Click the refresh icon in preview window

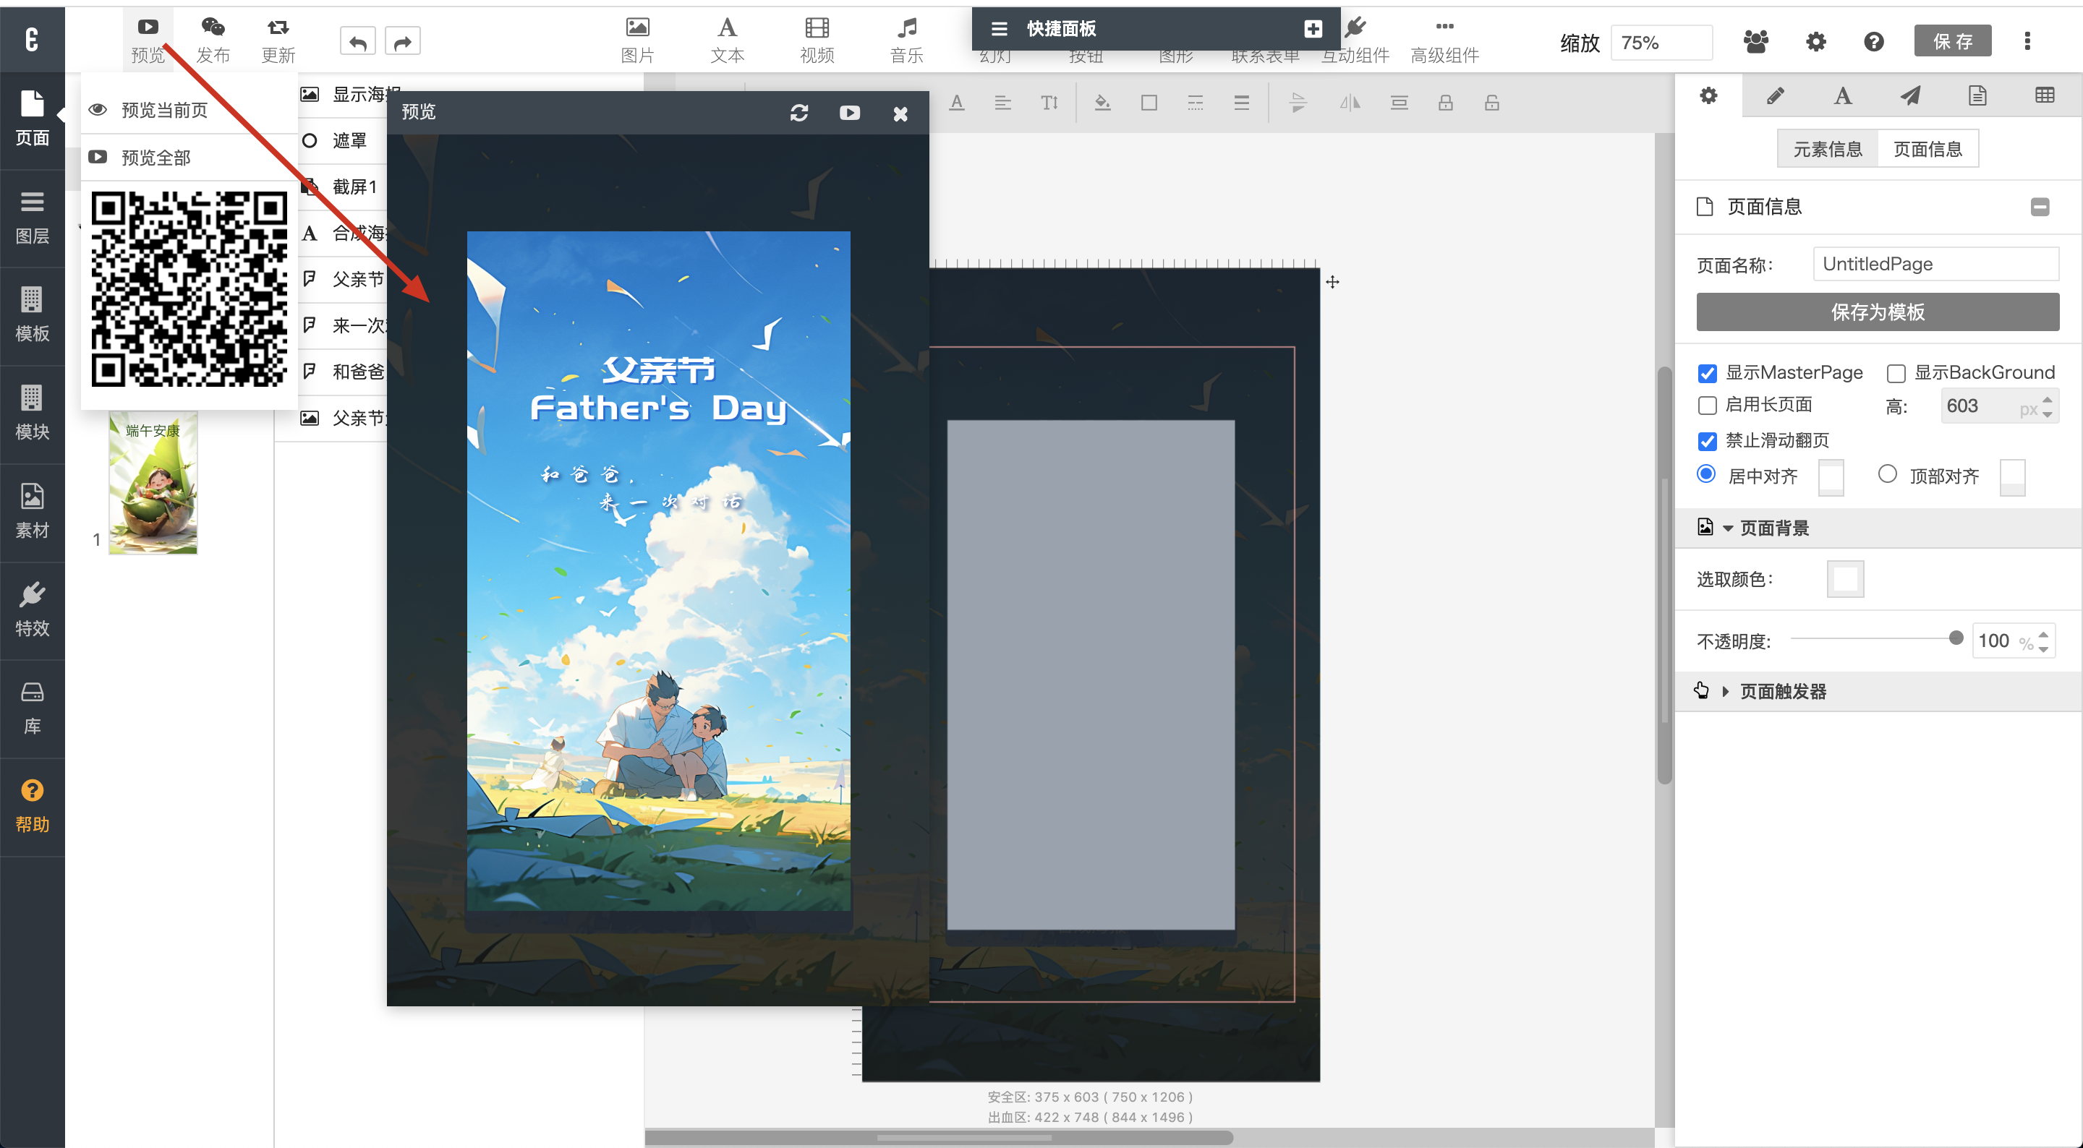point(799,112)
